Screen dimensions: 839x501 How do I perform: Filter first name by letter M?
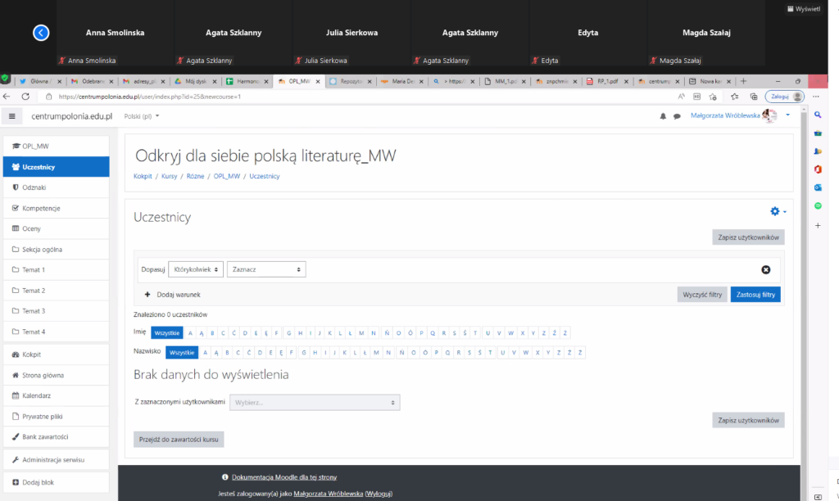(x=362, y=333)
